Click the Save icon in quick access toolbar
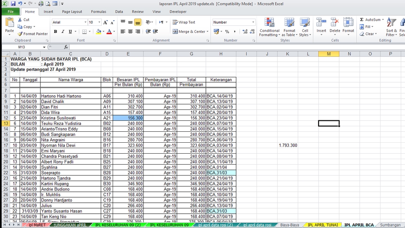 [x=13, y=4]
